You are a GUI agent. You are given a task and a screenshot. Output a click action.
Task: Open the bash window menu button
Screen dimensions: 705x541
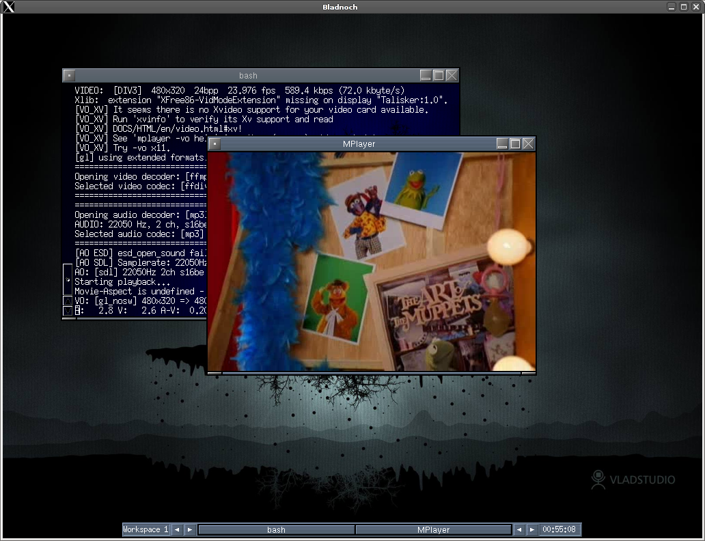pos(69,76)
